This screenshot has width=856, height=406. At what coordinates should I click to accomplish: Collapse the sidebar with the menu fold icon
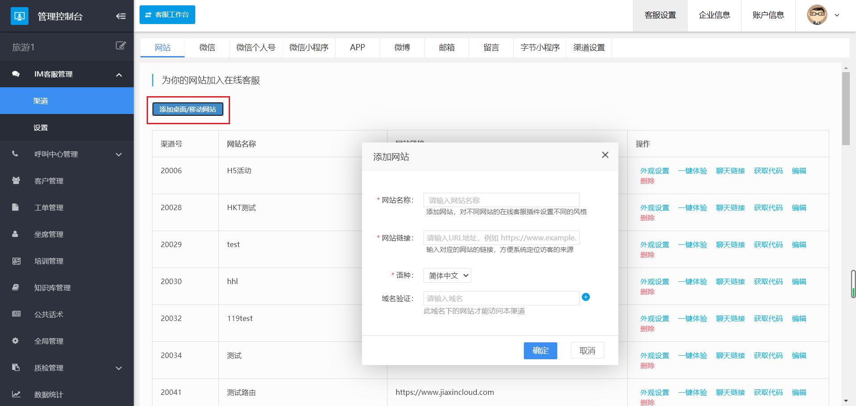click(x=120, y=16)
